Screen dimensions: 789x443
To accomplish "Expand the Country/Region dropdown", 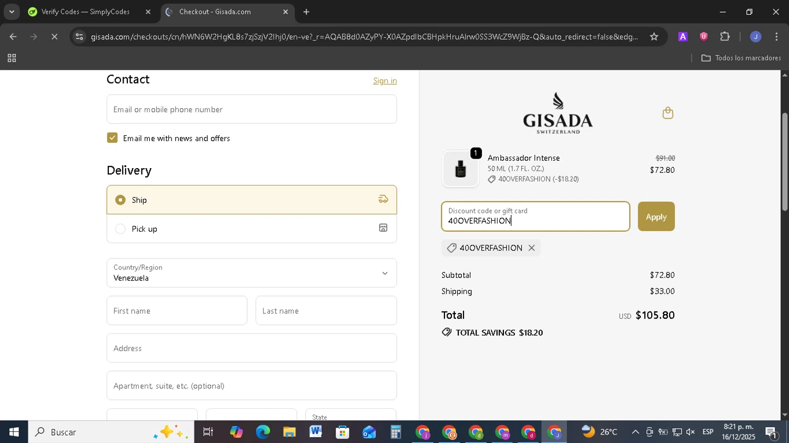I will pyautogui.click(x=251, y=273).
